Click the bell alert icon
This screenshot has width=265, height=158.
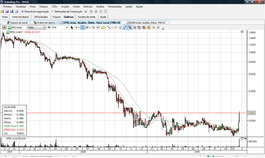pyautogui.click(x=153, y=27)
